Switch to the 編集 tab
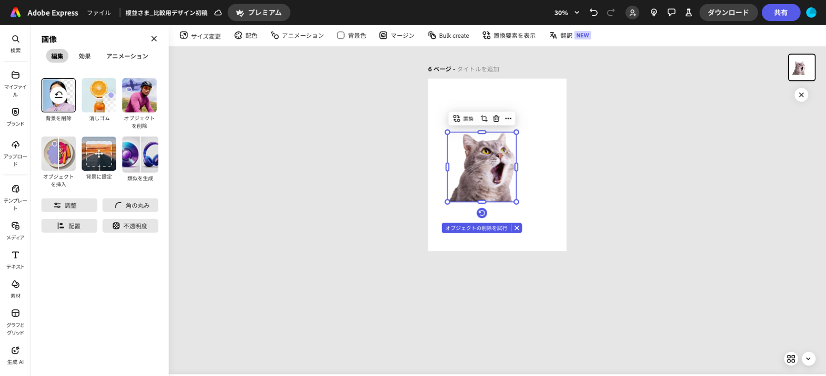 (57, 56)
